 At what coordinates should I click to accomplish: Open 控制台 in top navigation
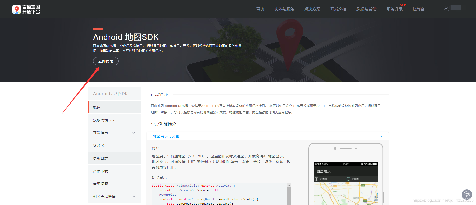pos(418,9)
